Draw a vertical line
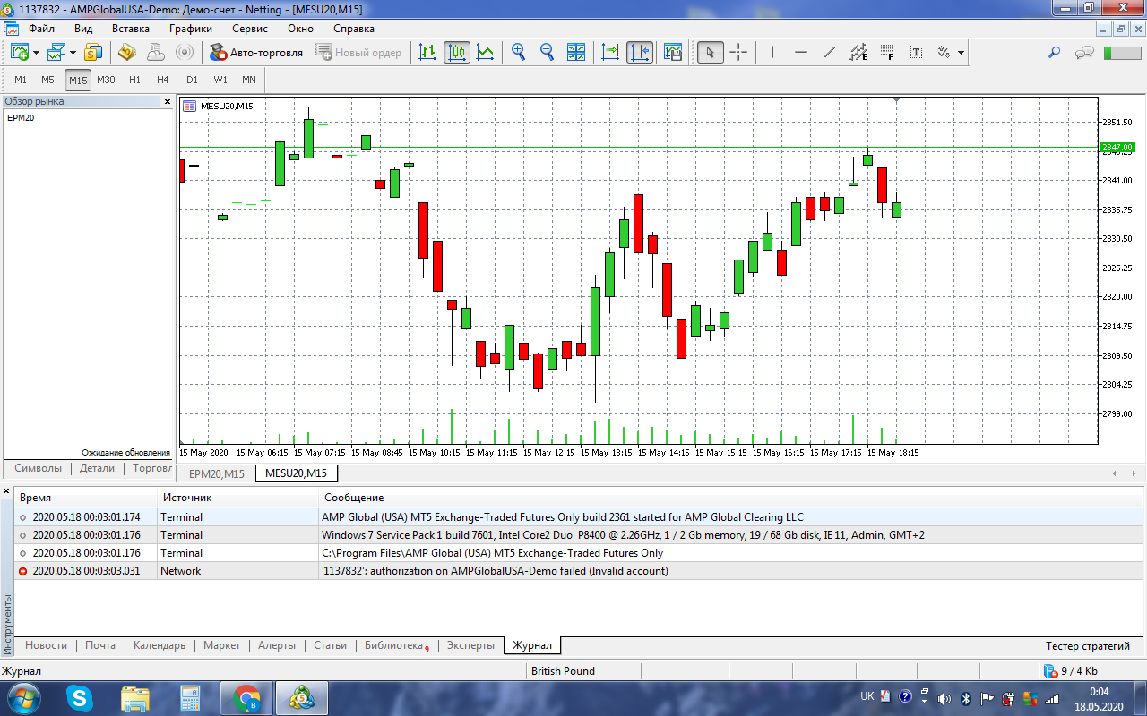 point(772,53)
